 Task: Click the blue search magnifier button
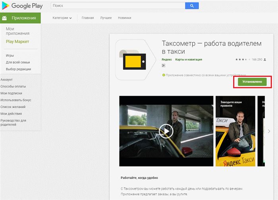(192, 6)
